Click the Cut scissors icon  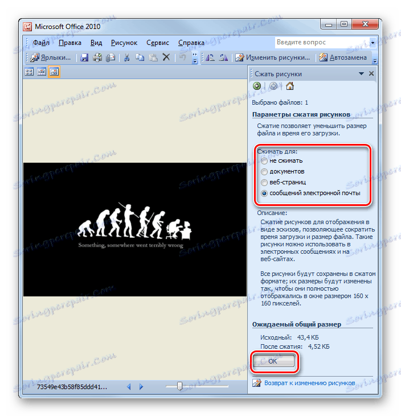tap(127, 57)
